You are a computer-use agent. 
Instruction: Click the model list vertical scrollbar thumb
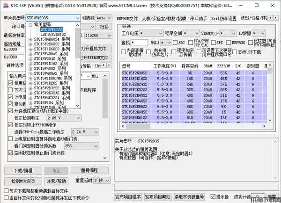(x=77, y=43)
